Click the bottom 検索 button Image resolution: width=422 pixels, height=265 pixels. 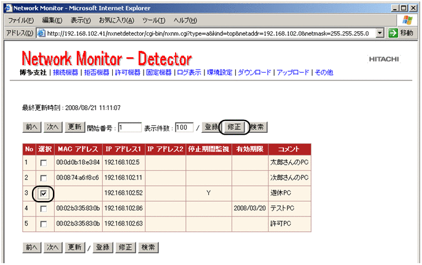click(x=148, y=247)
